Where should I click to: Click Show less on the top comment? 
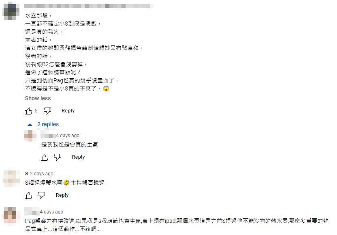click(x=38, y=98)
